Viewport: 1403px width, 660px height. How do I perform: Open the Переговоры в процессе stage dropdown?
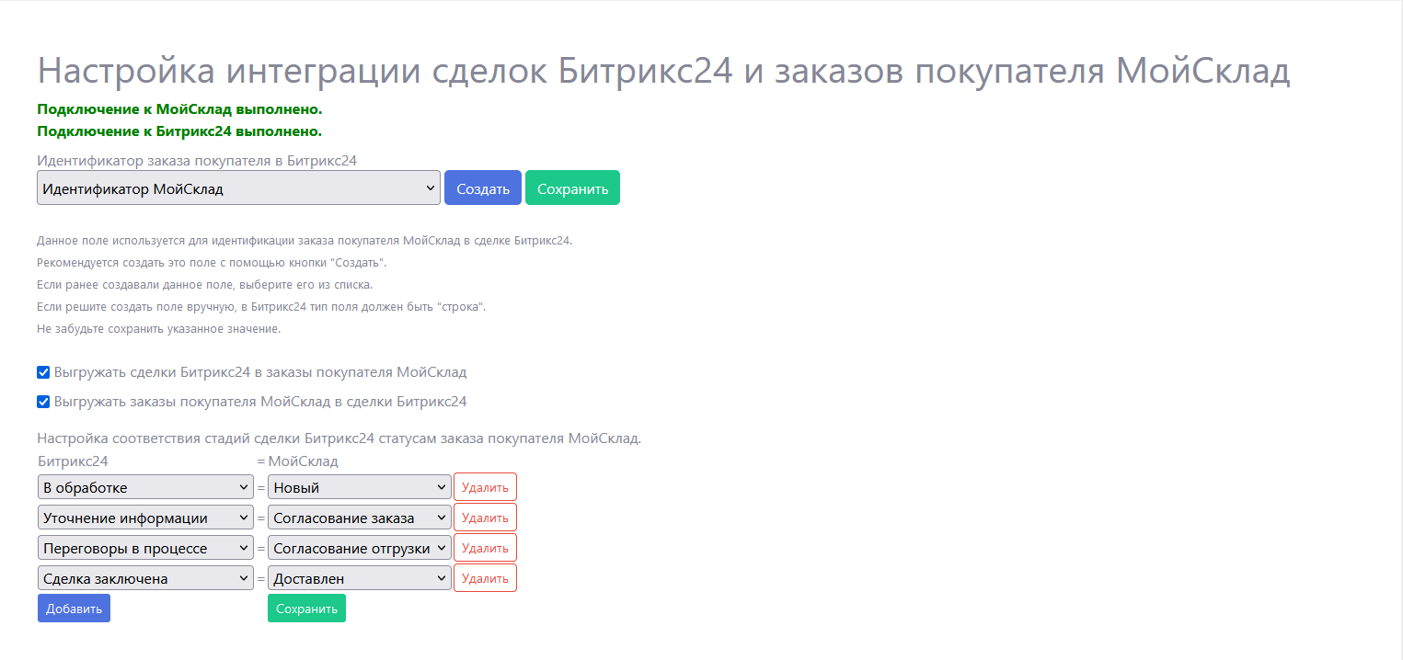(145, 548)
